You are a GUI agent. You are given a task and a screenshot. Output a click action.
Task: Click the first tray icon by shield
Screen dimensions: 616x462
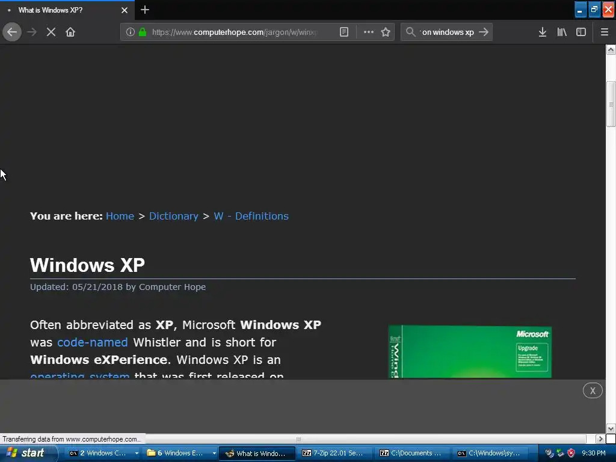click(549, 453)
